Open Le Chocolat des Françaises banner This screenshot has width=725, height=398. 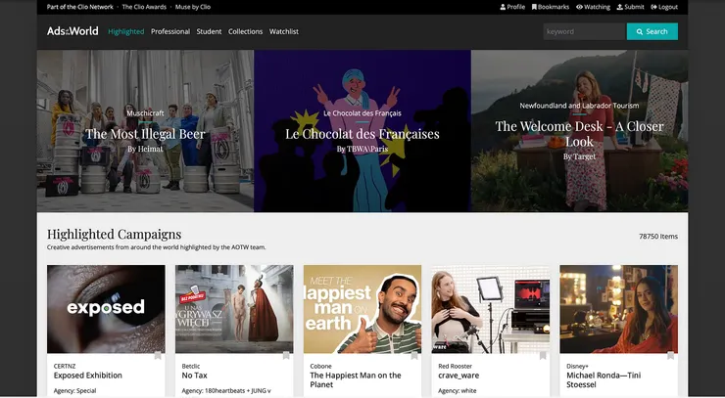coord(362,131)
